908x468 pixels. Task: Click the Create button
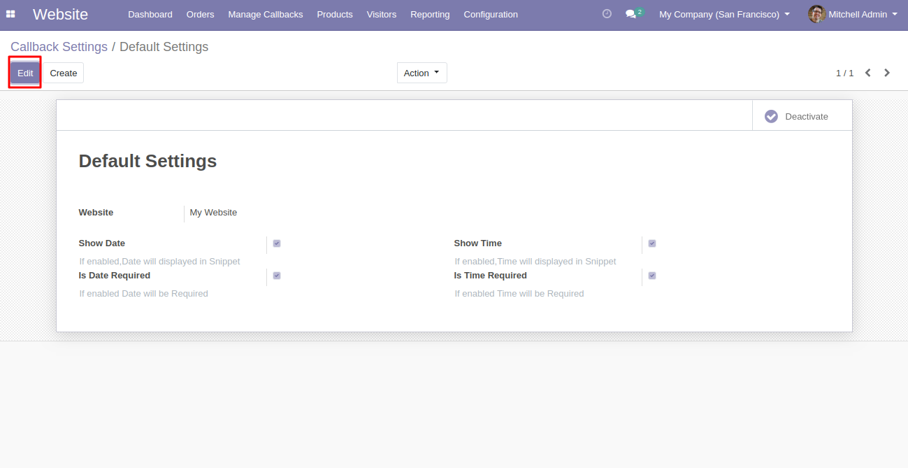64,73
